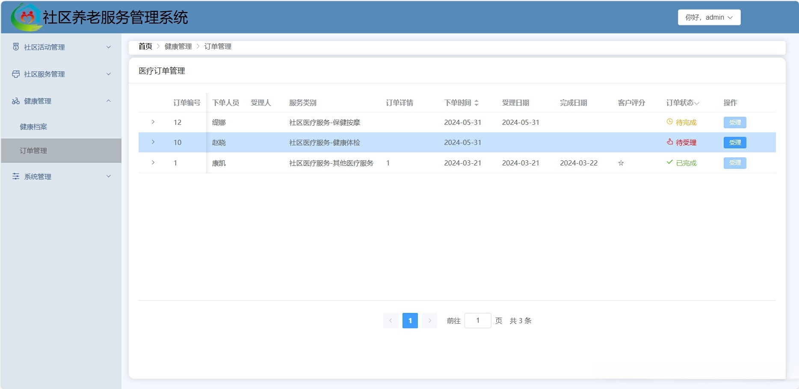Click 待受理 status text of order 10
Viewport: 799px width, 389px height.
686,142
